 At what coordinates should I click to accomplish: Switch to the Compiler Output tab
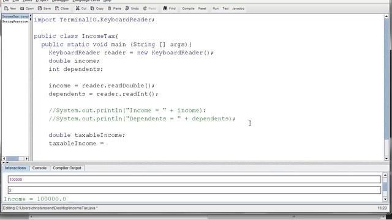click(67, 168)
